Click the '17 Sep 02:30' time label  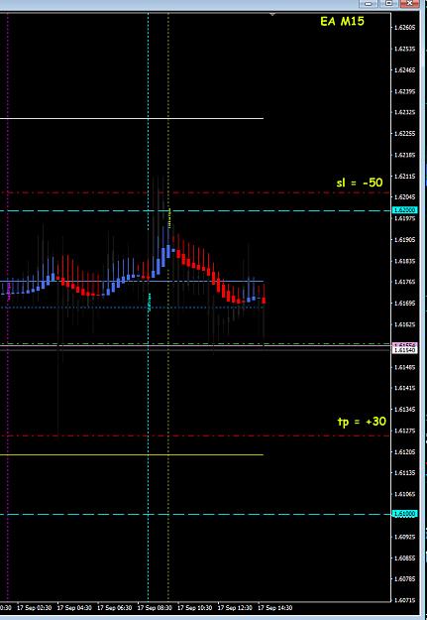click(x=34, y=607)
